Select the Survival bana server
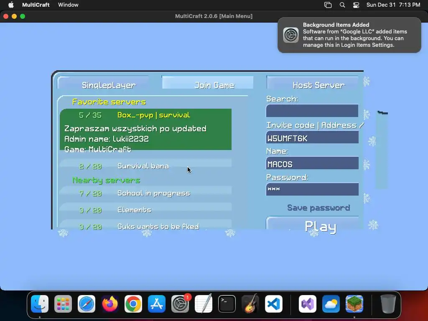Image resolution: width=428 pixels, height=321 pixels. (145, 166)
